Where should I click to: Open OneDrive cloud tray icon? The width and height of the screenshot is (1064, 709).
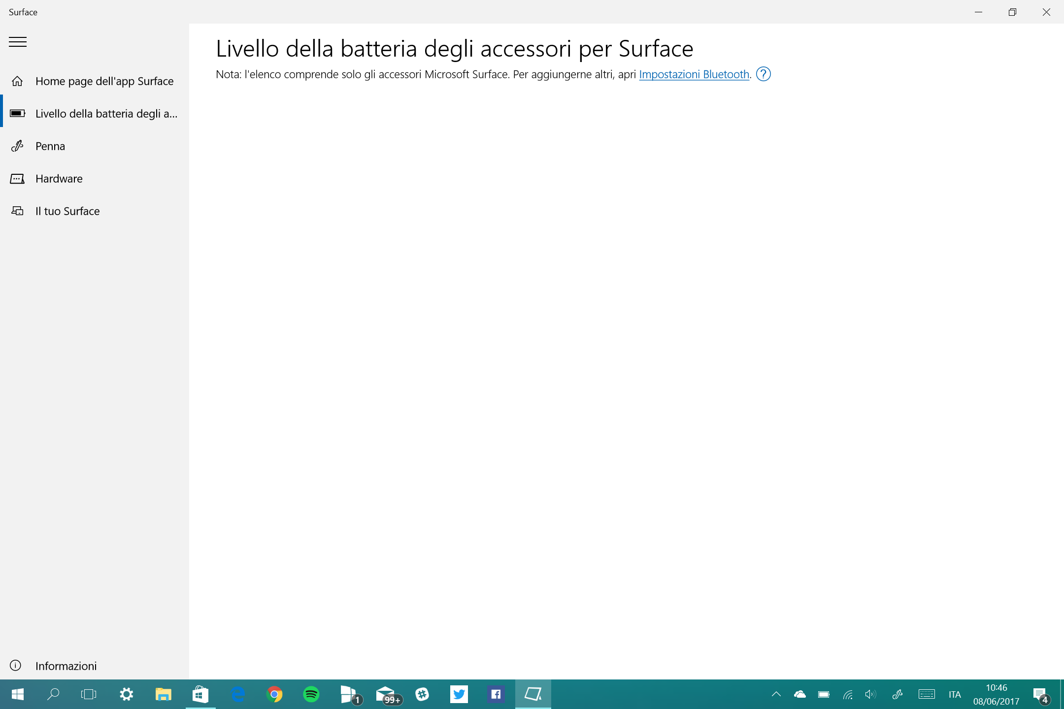[799, 694]
